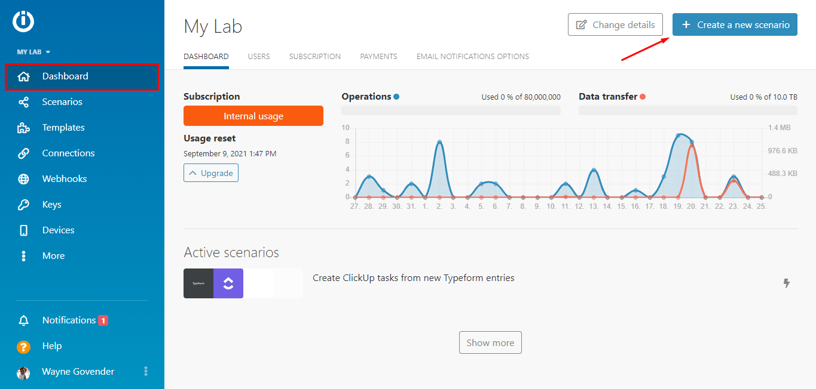This screenshot has height=389, width=816.
Task: Open Connections via the link icon
Action: pyautogui.click(x=24, y=153)
